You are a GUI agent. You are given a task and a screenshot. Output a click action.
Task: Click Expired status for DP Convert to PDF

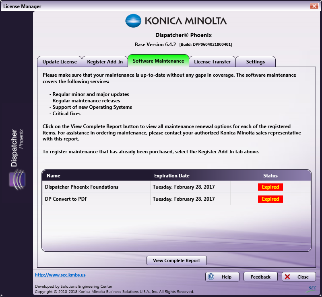[270, 199]
